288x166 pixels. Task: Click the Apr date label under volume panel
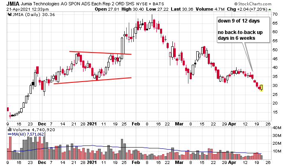click(232, 162)
